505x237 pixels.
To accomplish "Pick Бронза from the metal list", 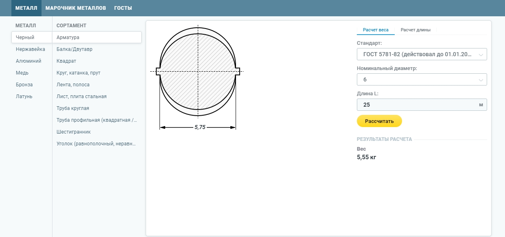I will 24,85.
